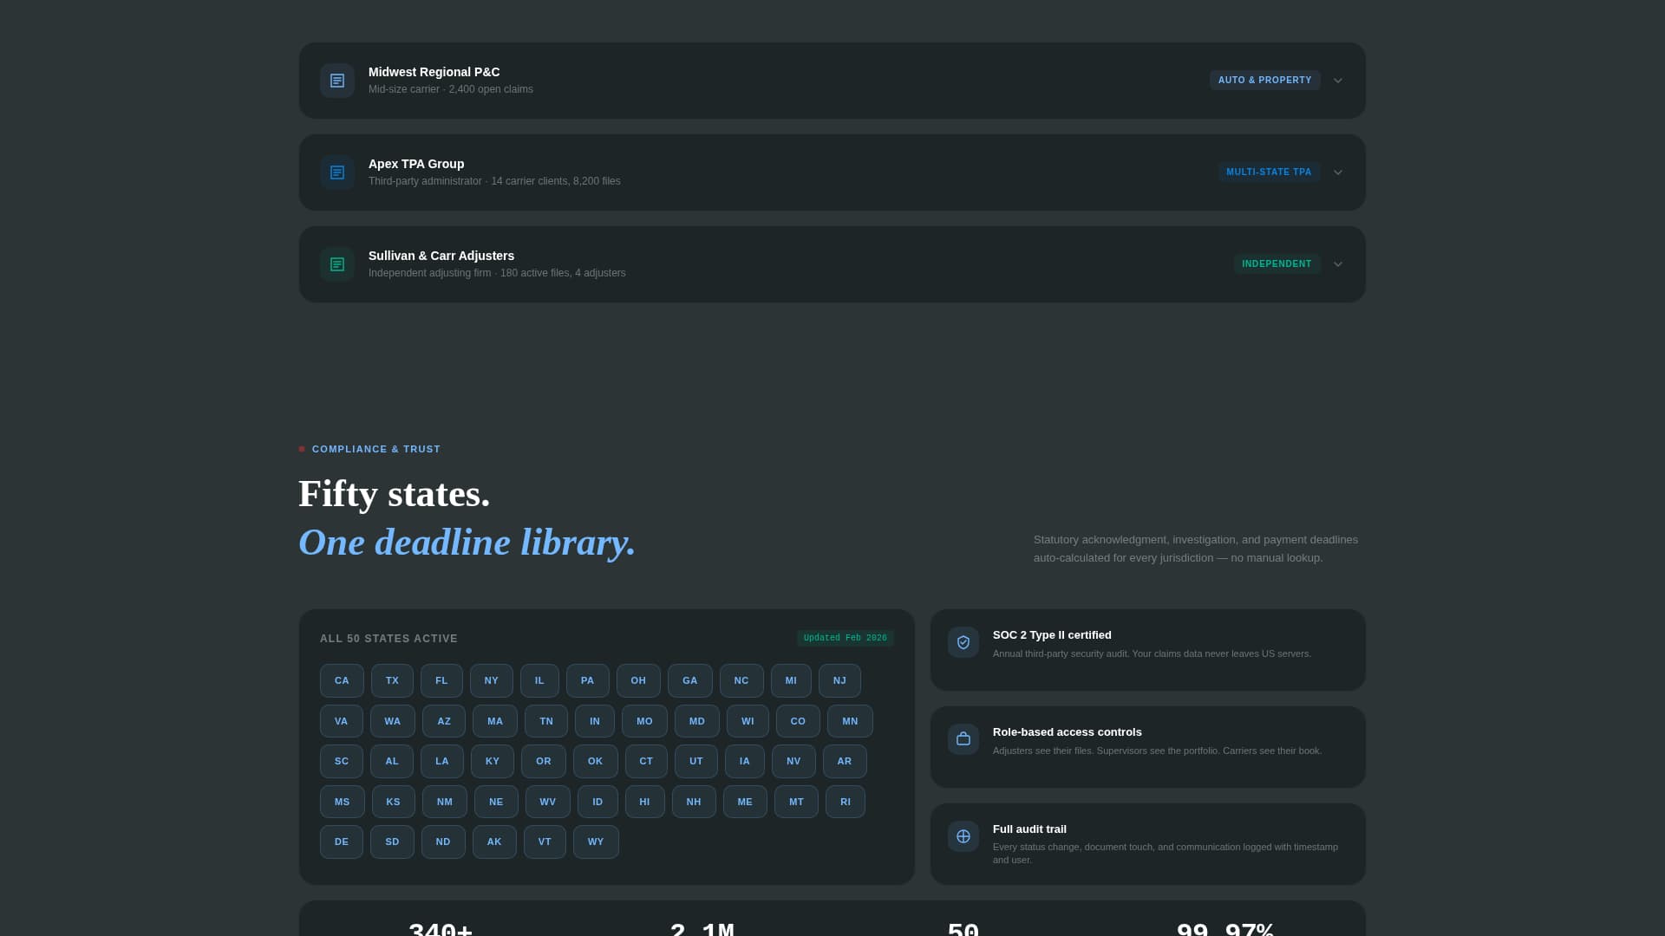Select the MI state chip
1665x936 pixels.
point(791,680)
